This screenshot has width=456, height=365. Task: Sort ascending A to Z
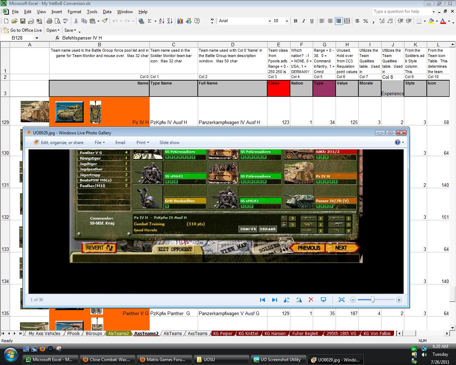point(162,21)
